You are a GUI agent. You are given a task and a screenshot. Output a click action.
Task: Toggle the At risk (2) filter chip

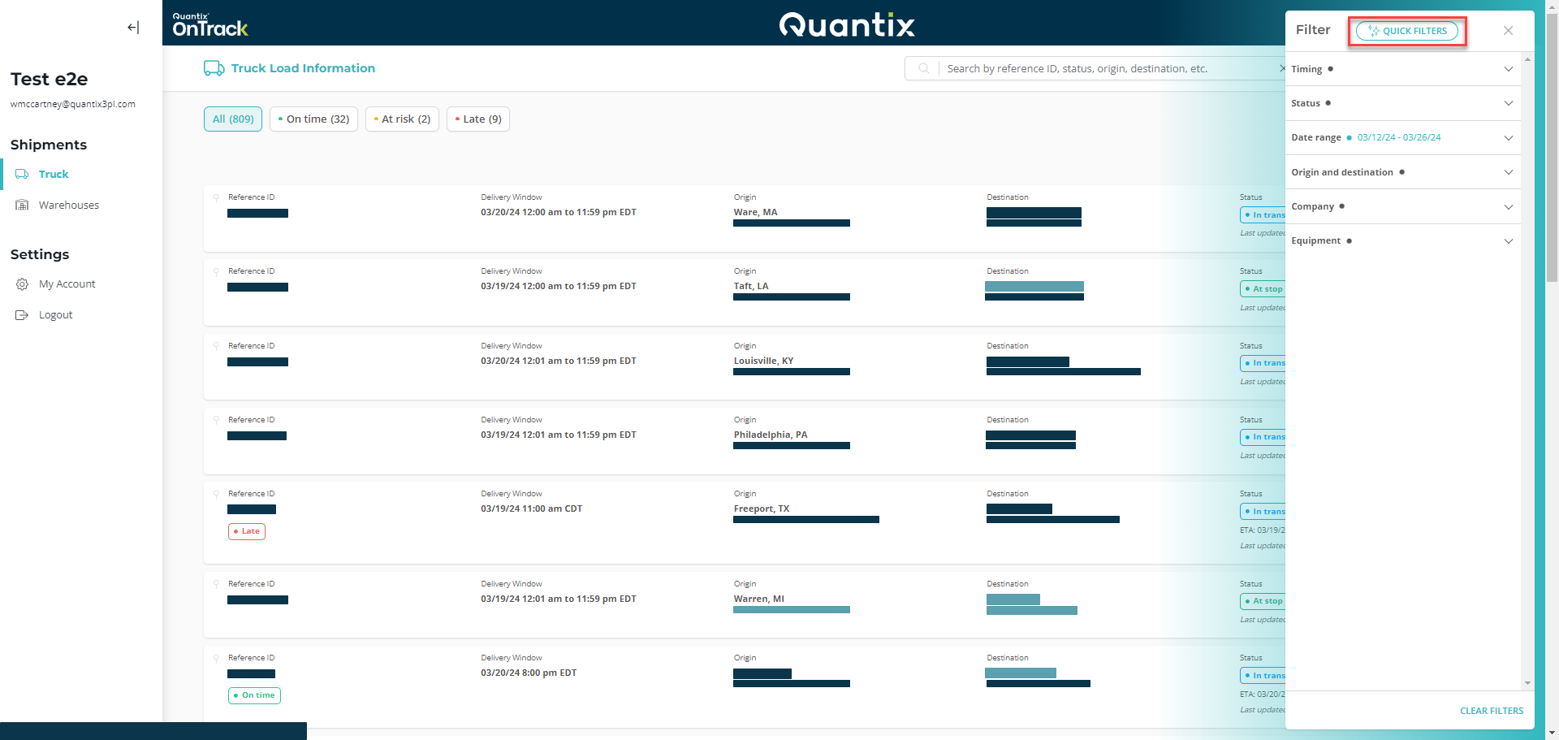pos(401,119)
